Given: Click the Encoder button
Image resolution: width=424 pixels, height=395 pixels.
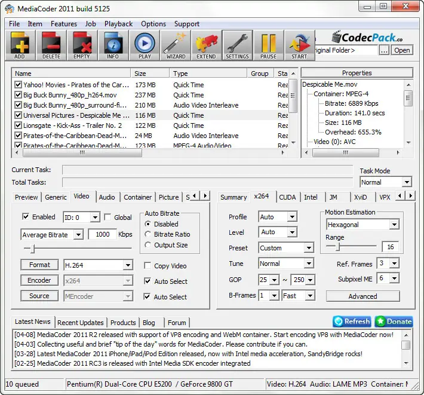Looking at the screenshot, I should click(39, 280).
